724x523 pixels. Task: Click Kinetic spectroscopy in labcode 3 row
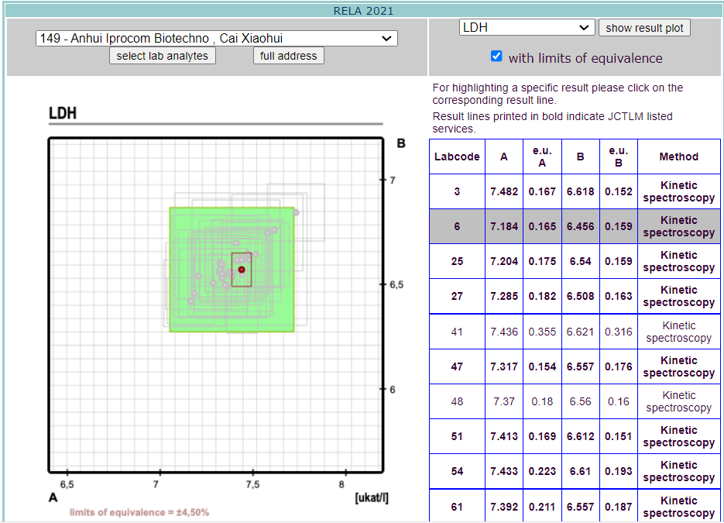coord(679,191)
